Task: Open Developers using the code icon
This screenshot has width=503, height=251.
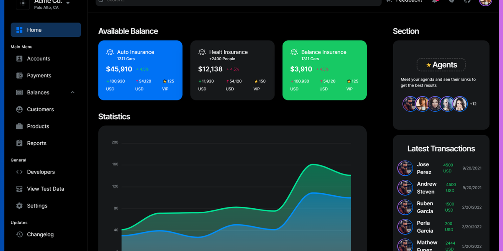Action: 19,172
